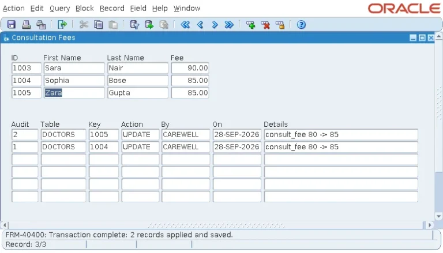Screen dimensions: 443x253
Task: Click the First Name field Sara
Action: pyautogui.click(x=74, y=68)
